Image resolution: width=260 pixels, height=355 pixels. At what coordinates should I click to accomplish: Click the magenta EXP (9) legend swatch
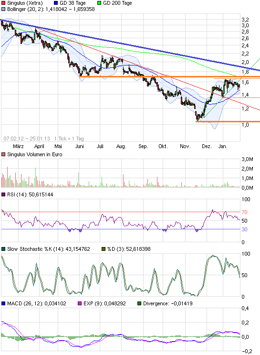(x=80, y=303)
